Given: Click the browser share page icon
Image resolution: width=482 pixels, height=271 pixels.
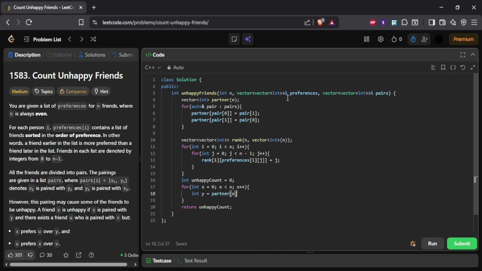Looking at the screenshot, I should pos(307,23).
